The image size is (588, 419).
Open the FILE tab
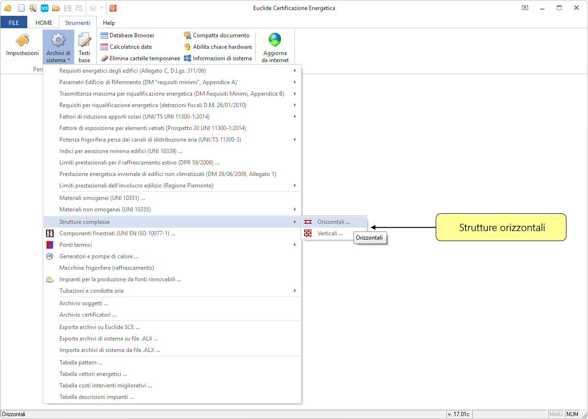pos(14,22)
